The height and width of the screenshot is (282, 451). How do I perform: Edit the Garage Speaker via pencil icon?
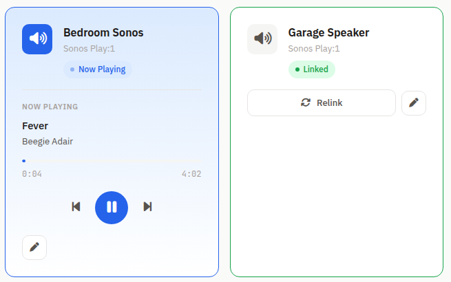414,103
